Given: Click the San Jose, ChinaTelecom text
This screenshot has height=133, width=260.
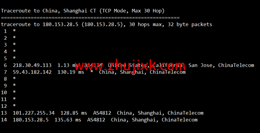Looking at the screenshot, I should (221, 65).
